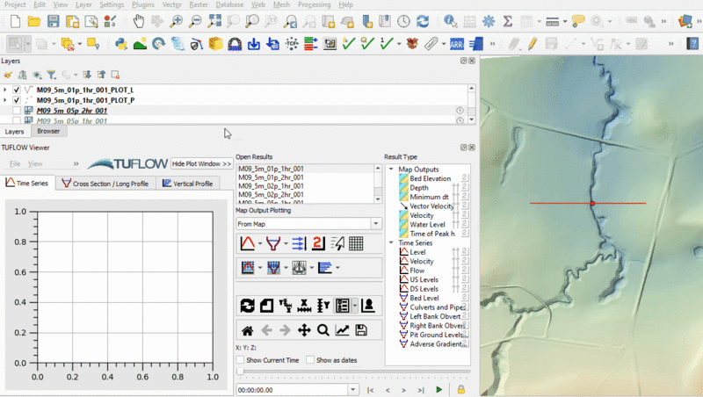Open the Processing menu

314,4
